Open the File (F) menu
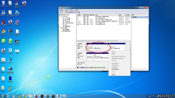Screen dimensions: 175x98 pos(61,10)
